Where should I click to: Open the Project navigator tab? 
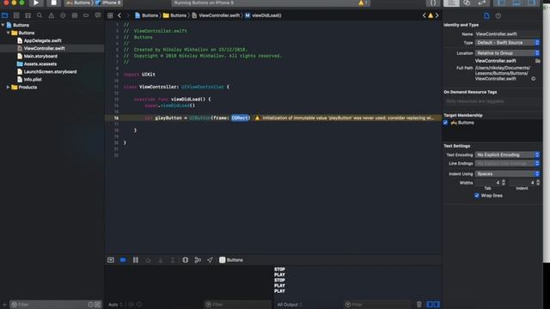(5, 15)
